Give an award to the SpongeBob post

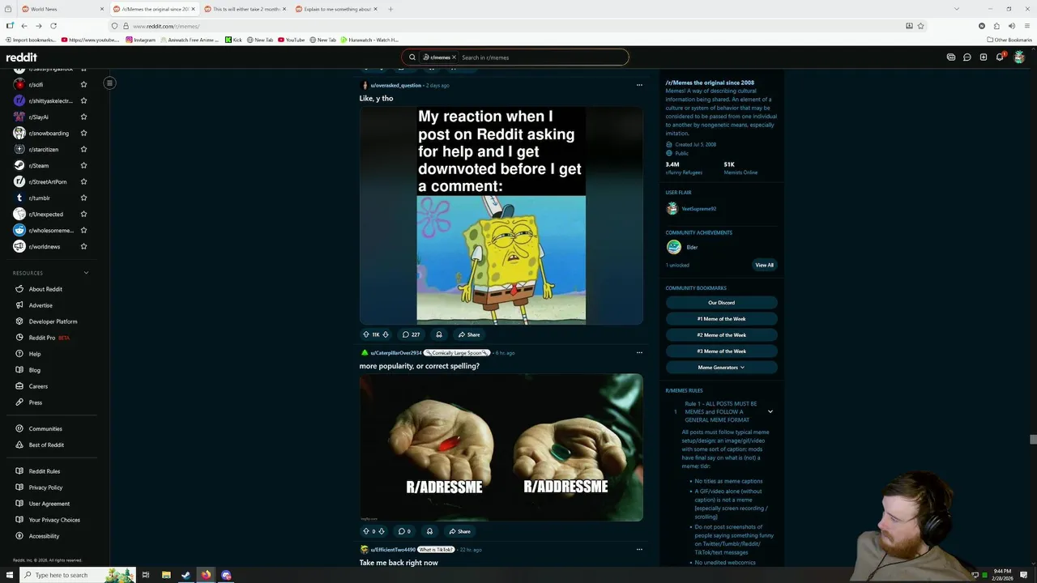[439, 334]
